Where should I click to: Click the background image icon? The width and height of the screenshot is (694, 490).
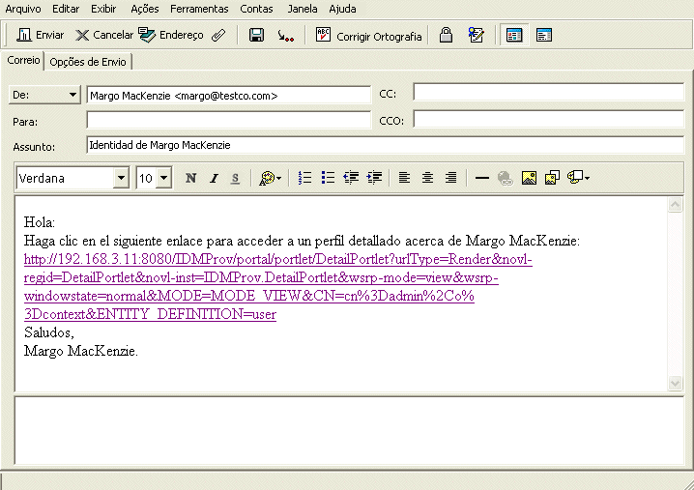[x=552, y=178]
